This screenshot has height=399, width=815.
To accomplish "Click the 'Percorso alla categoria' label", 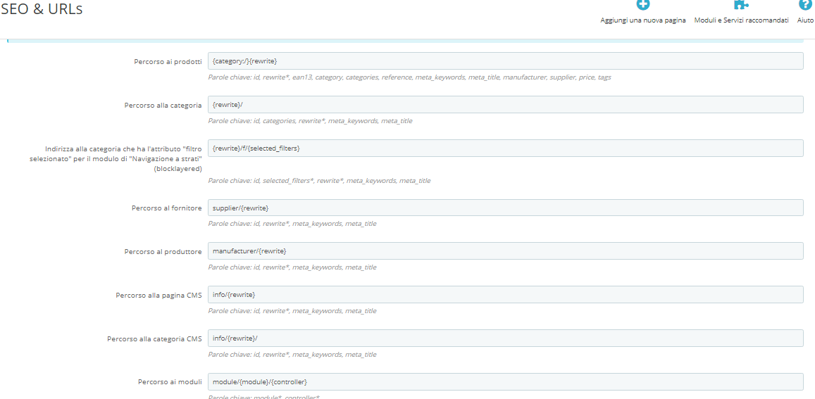I will tap(163, 105).
